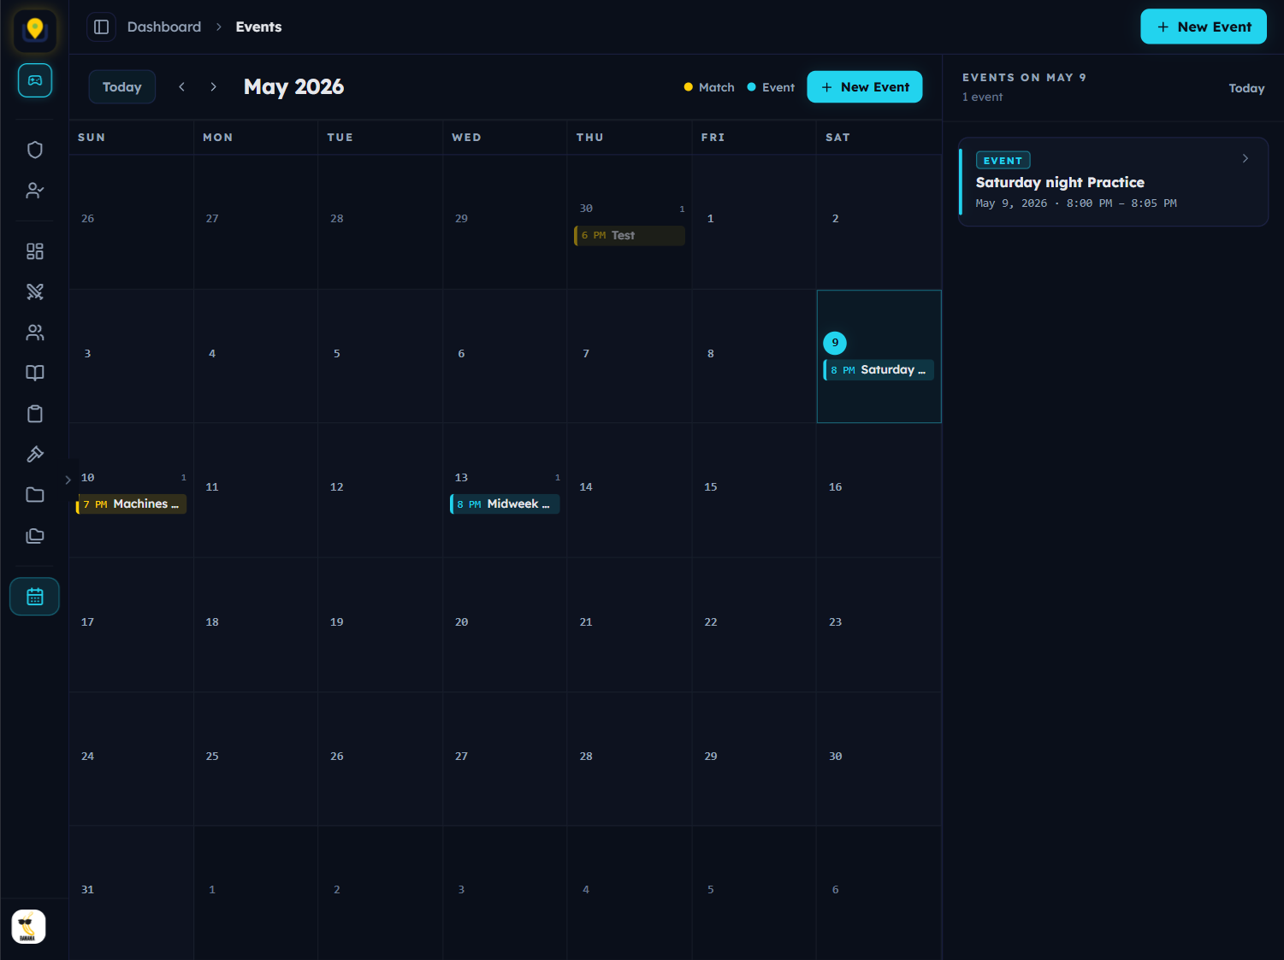The image size is (1284, 960).
Task: Expand sidebar with the small right chevron
Action: tap(68, 480)
